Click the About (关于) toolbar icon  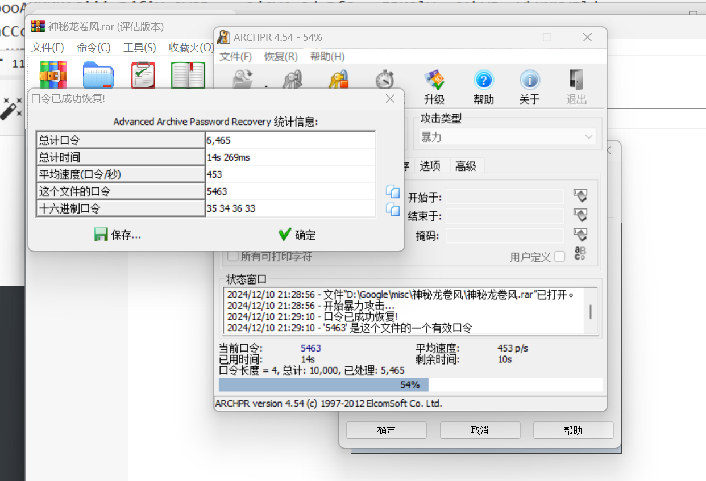pyautogui.click(x=529, y=81)
